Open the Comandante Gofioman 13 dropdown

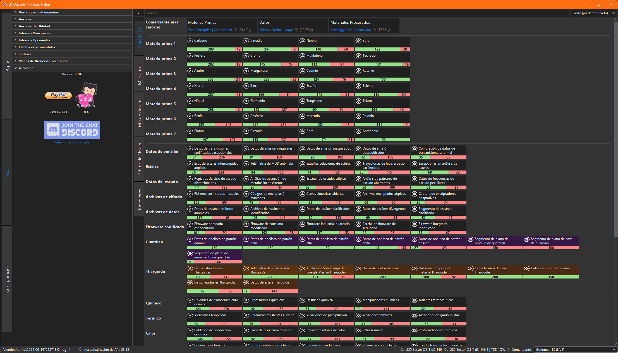coord(575,350)
